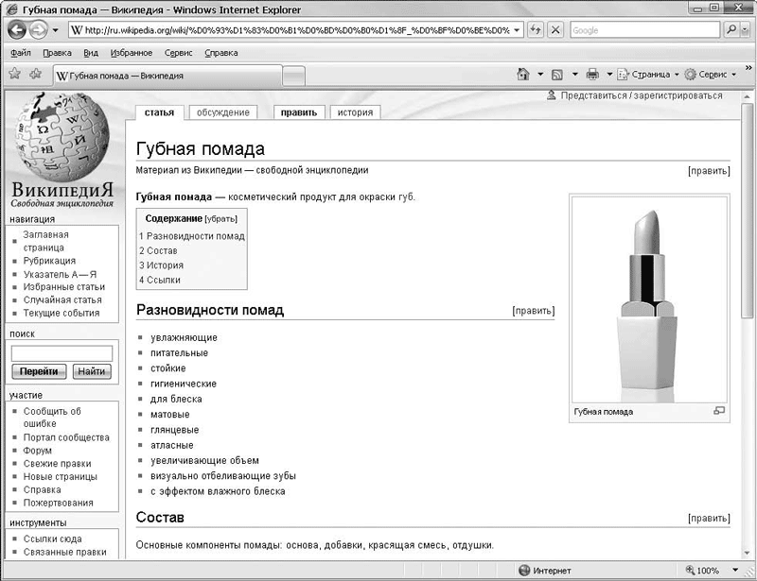Click the Stop loading X icon

pos(555,30)
